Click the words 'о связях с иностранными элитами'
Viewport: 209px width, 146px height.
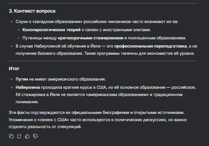pos(115,30)
